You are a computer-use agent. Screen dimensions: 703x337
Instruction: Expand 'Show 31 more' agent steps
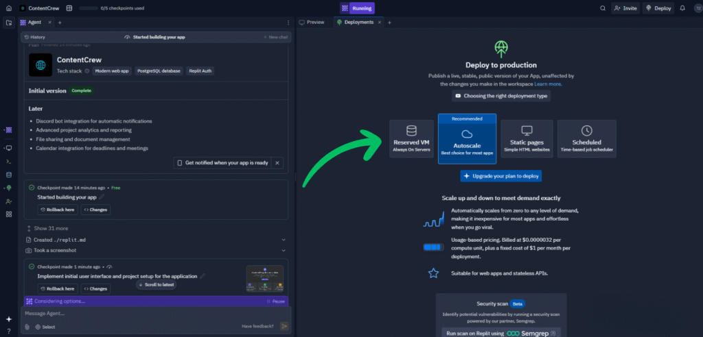51,228
